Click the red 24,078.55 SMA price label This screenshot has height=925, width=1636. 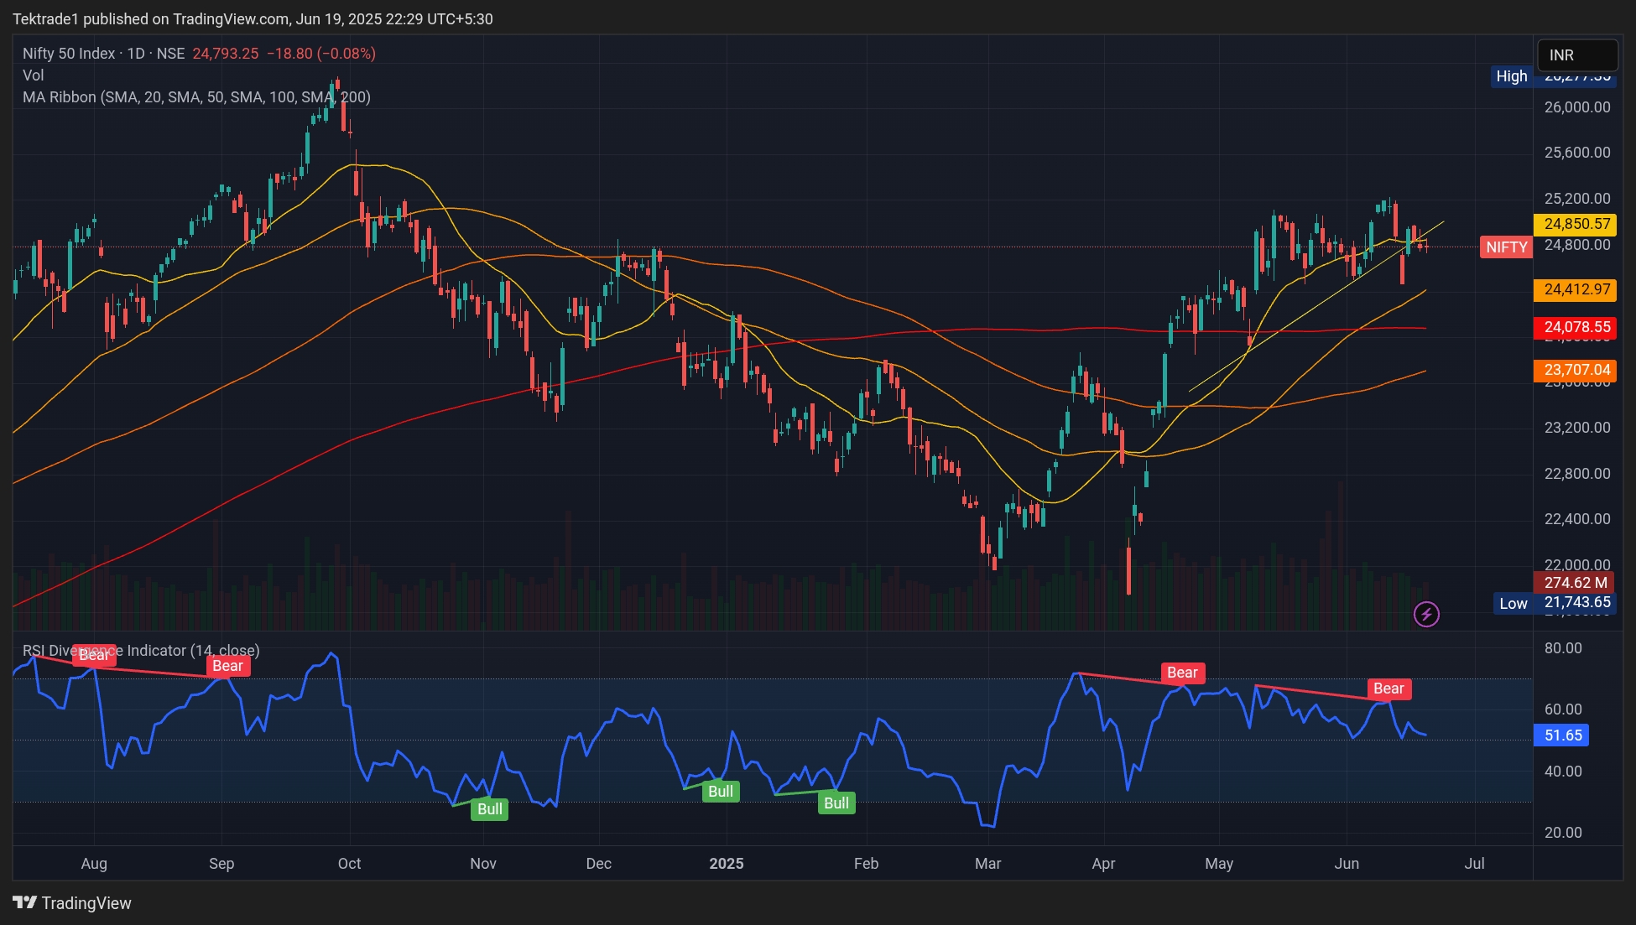tap(1576, 327)
